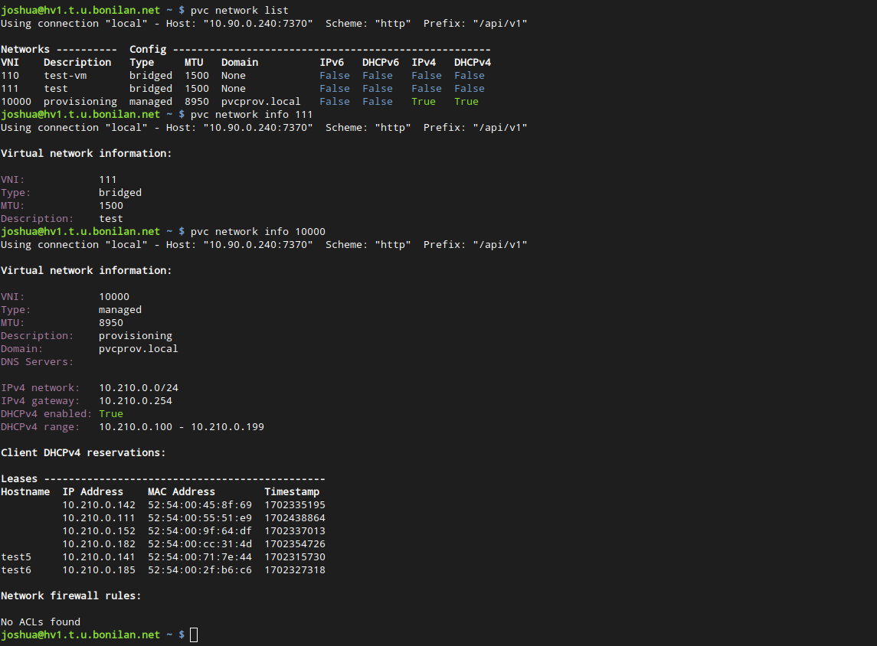Image resolution: width=877 pixels, height=646 pixels.
Task: Click the 'No ACLs found' message
Action: pyautogui.click(x=41, y=622)
